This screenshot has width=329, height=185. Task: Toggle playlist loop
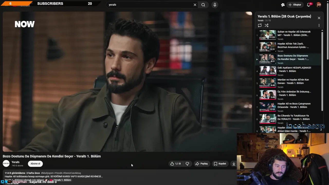[x=260, y=25]
